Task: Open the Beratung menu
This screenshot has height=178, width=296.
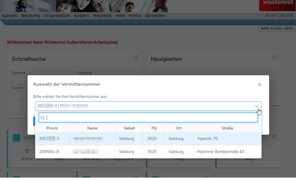Action: tap(30, 15)
